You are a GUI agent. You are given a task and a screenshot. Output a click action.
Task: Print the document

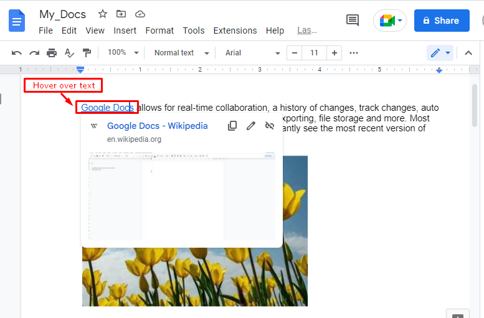pyautogui.click(x=52, y=53)
